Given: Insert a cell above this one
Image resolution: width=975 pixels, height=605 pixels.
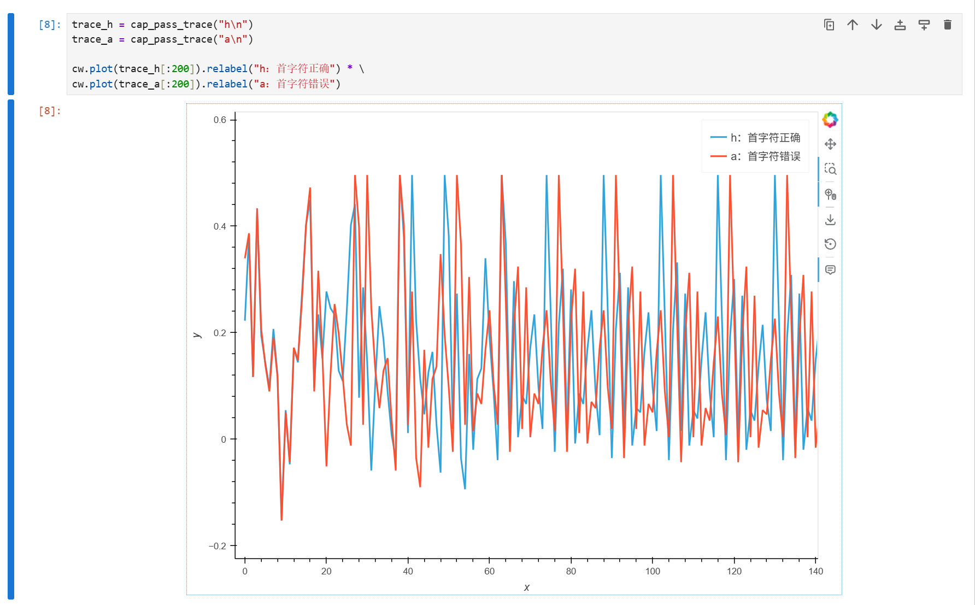Looking at the screenshot, I should 900,25.
